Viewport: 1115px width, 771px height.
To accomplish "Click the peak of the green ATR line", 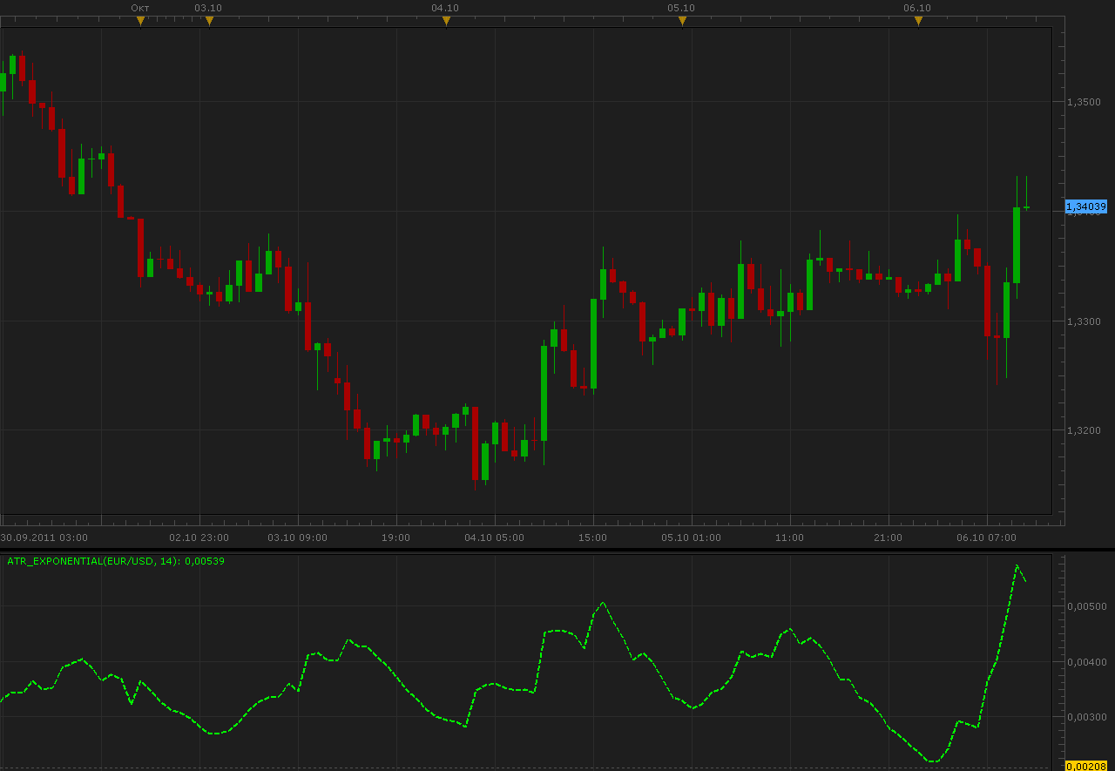I will pos(1017,565).
